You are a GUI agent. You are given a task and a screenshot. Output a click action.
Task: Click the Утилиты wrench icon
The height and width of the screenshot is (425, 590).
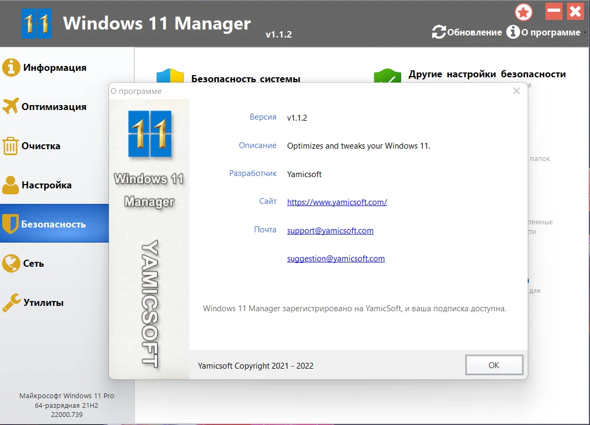click(x=11, y=303)
